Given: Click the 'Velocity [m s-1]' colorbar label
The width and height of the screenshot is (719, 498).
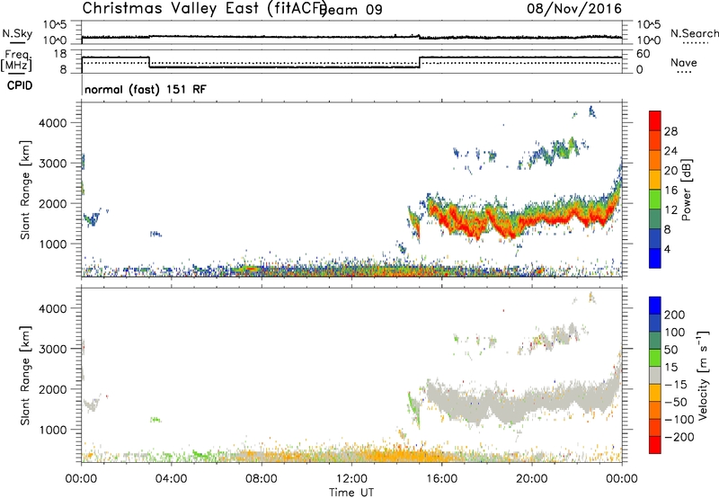Looking at the screenshot, I should (703, 375).
